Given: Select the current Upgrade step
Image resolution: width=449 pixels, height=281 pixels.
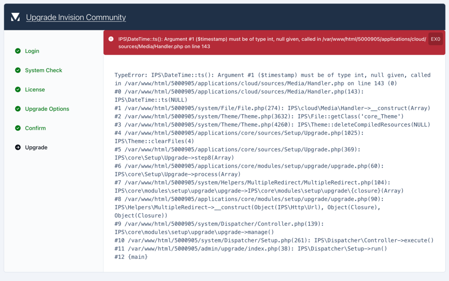Looking at the screenshot, I should [x=36, y=147].
